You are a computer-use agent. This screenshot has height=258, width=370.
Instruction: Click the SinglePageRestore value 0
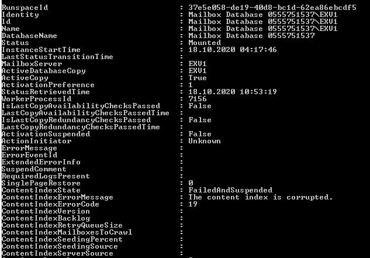pos(191,183)
